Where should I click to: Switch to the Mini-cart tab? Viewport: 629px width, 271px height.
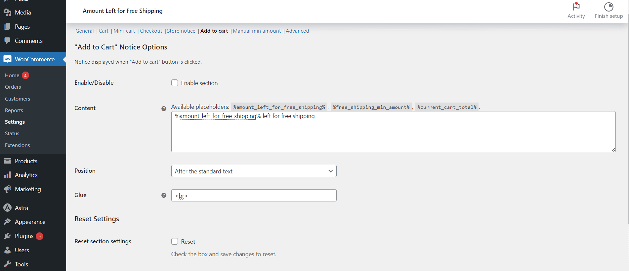(x=124, y=31)
